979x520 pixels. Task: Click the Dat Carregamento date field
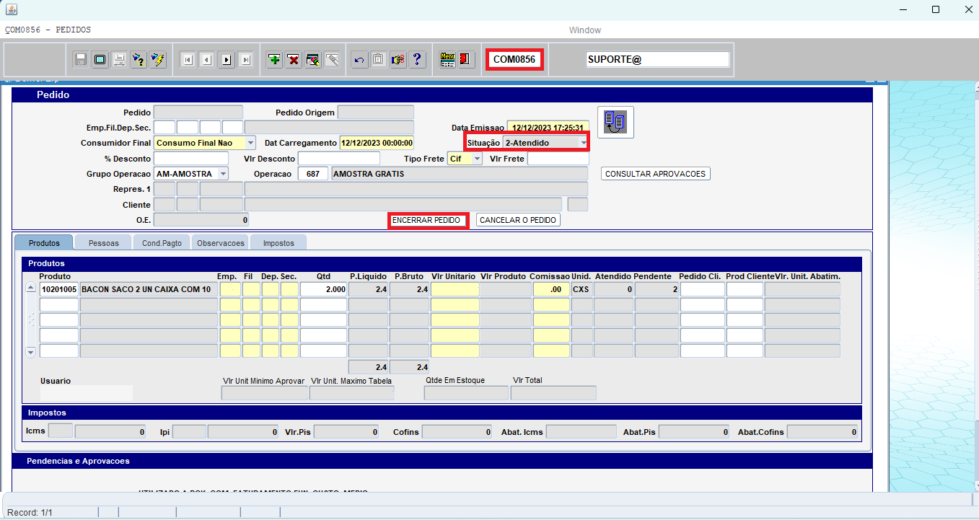377,143
